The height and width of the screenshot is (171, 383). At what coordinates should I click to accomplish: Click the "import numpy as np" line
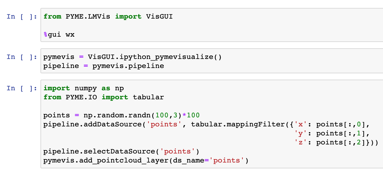(84, 88)
